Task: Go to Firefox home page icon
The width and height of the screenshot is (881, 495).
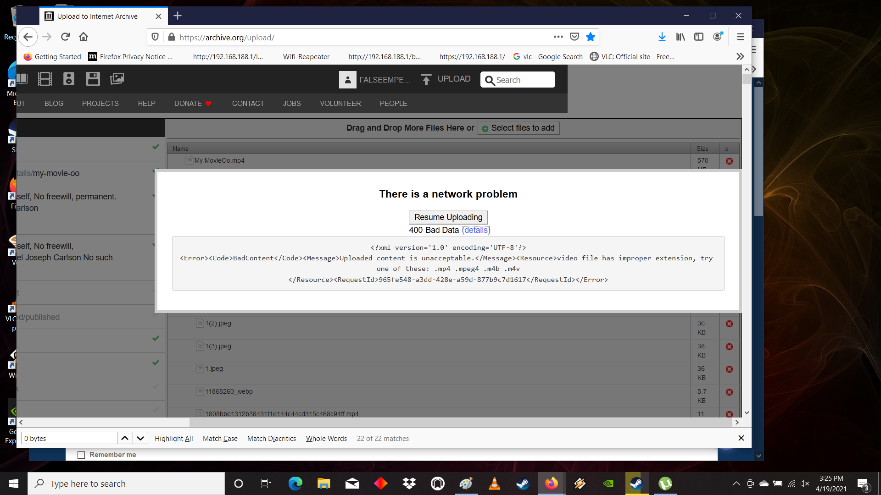Action: point(84,37)
